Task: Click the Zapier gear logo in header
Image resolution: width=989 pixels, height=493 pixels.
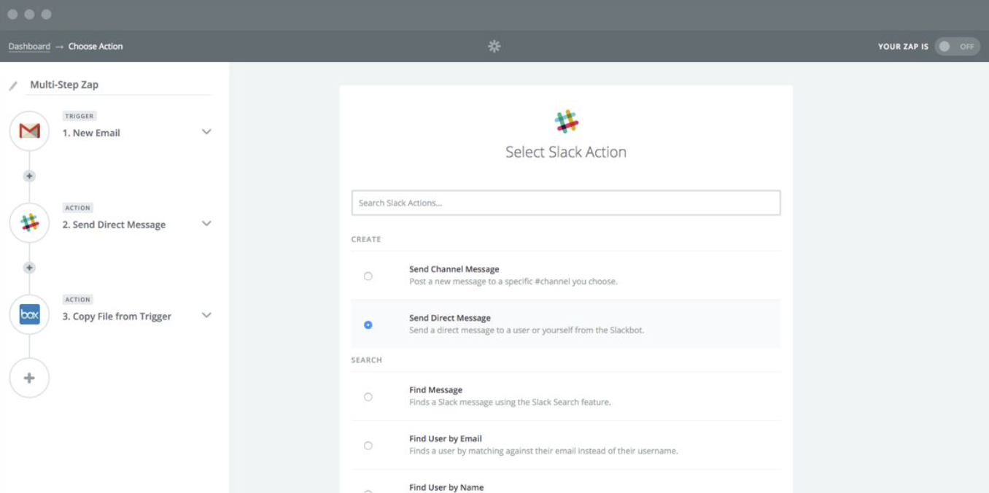Action: [x=494, y=46]
